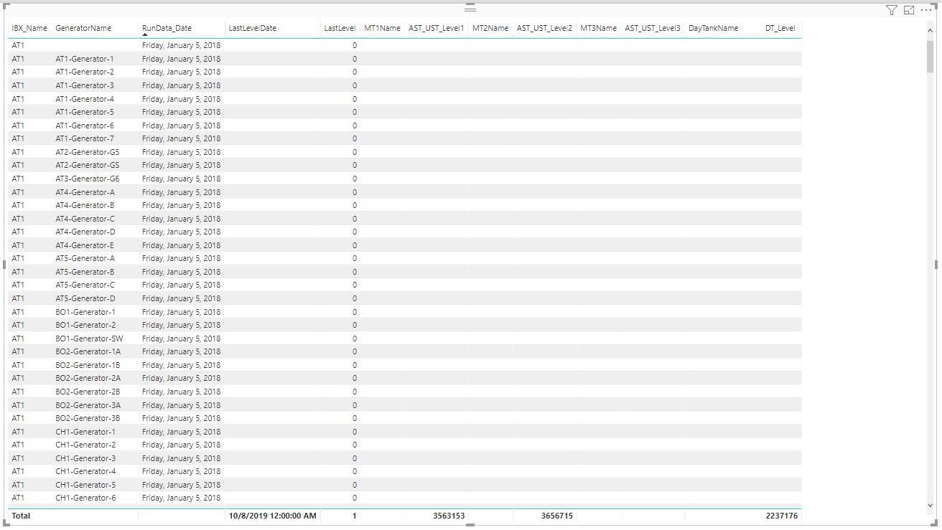Screen dimensions: 942x530
Task: Click the vertical scrollbar thumb
Action: tap(931, 57)
